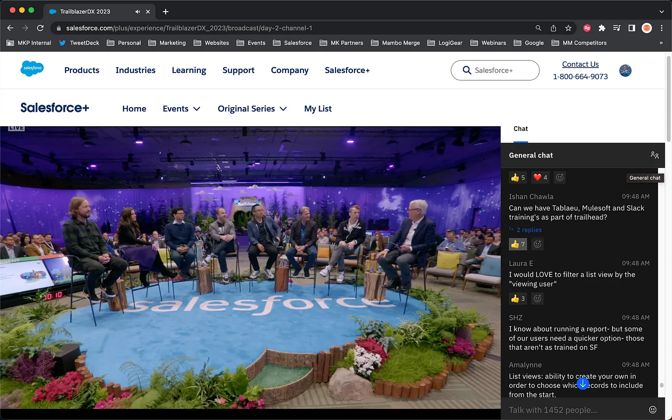The height and width of the screenshot is (420, 672).
Task: Toggle thumbs up with 7 on Ishan's message
Action: [518, 244]
